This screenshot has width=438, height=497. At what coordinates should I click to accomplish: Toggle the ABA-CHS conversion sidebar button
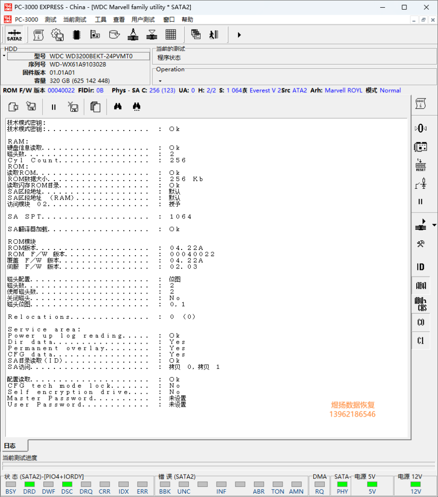pos(421,304)
